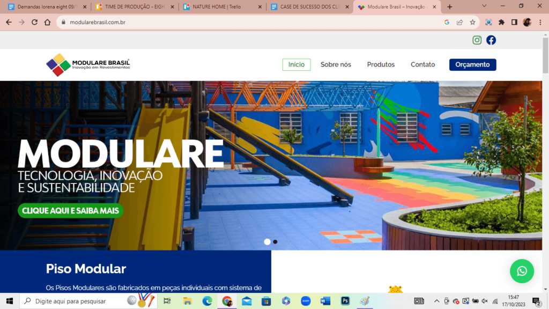Open the Chrome profile avatar
Viewport: 549px width, 309px height.
(x=527, y=22)
